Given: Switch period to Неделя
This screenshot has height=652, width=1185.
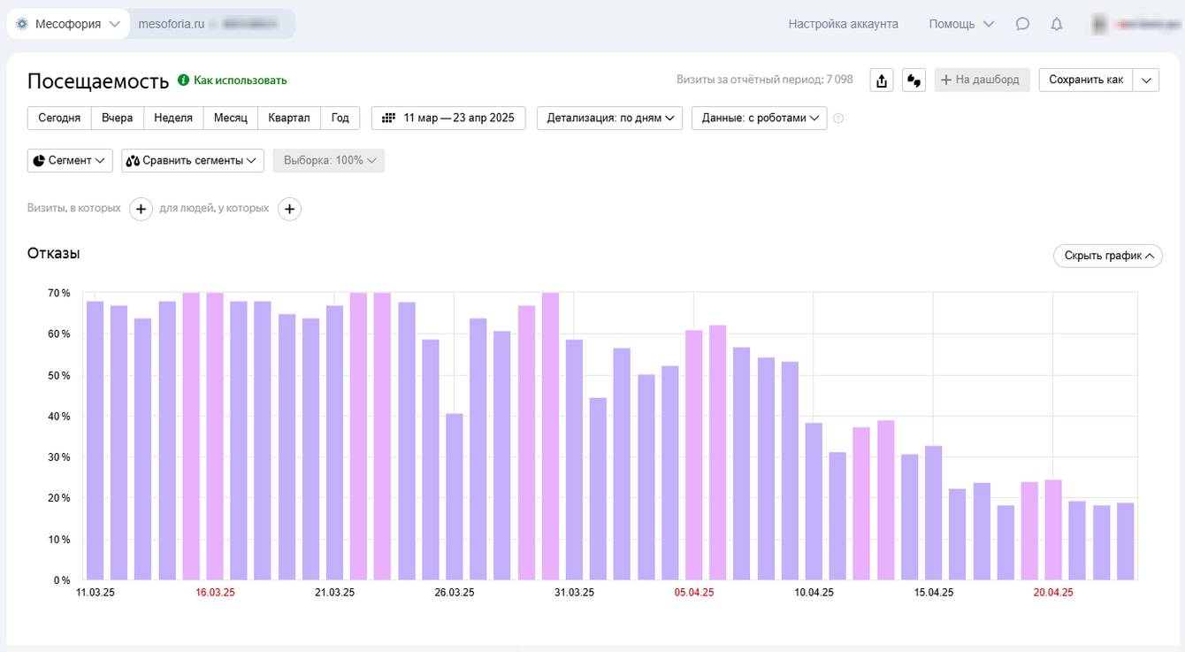Looking at the screenshot, I should click(173, 118).
